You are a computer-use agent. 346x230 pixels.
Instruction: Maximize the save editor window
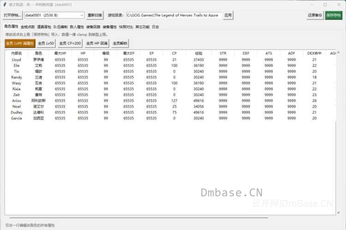[x=325, y=5]
